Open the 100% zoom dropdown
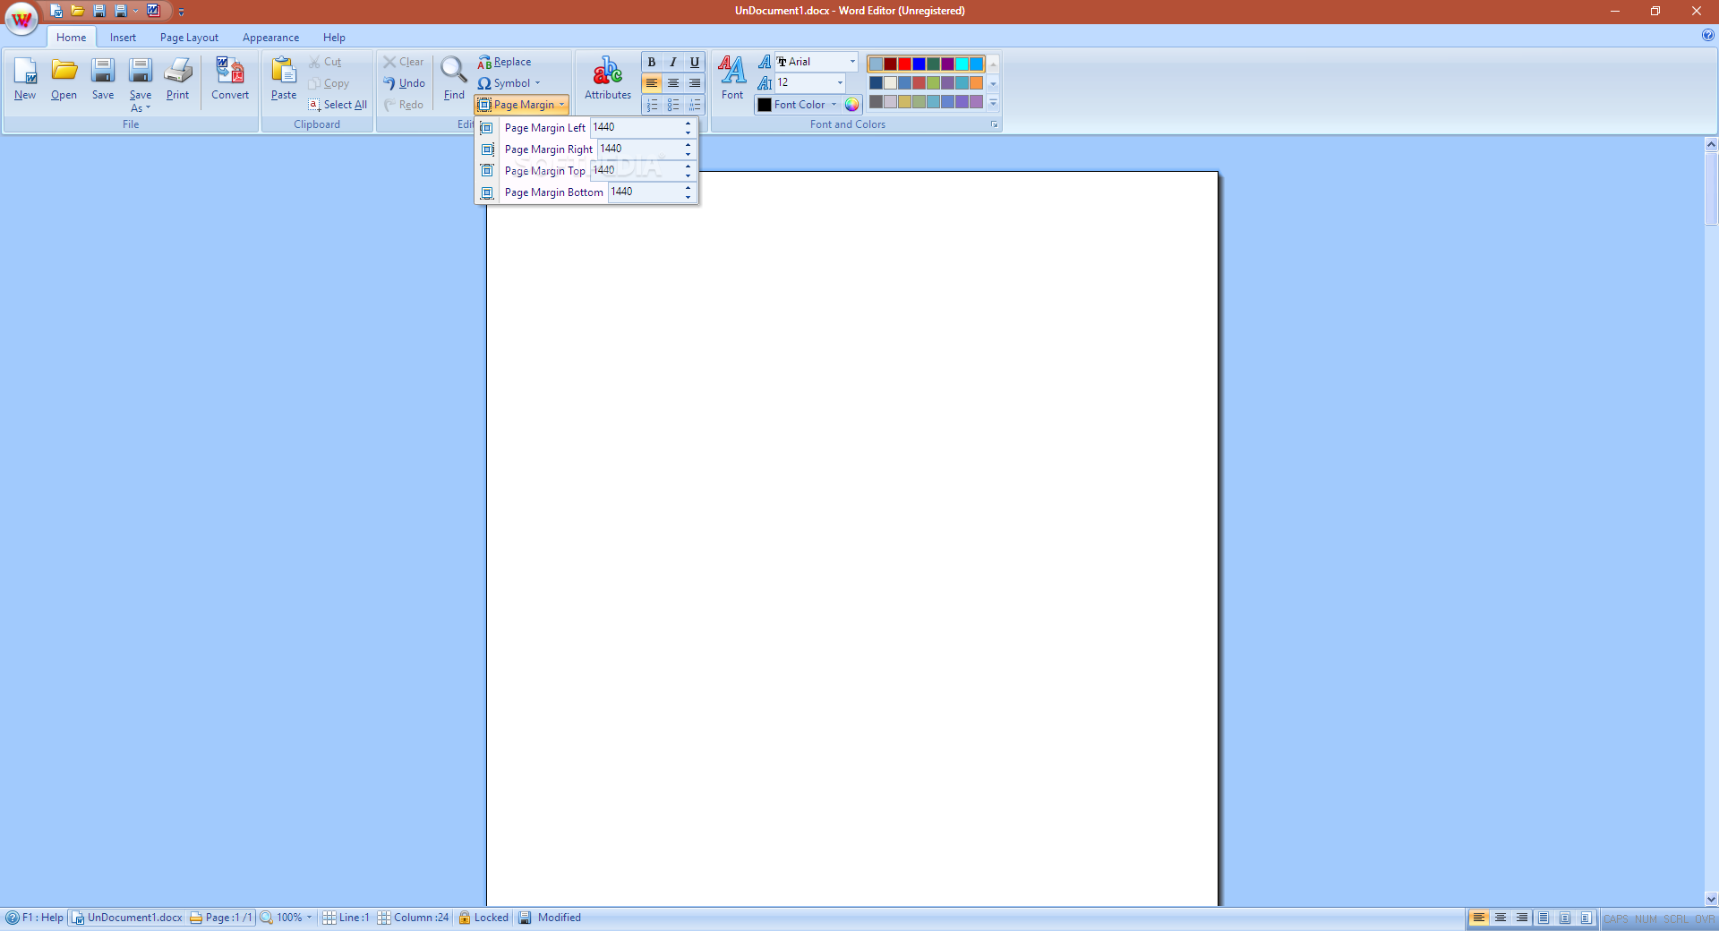 (309, 918)
